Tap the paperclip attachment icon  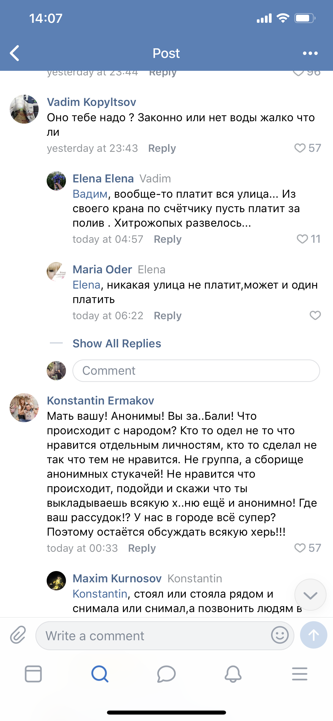click(x=18, y=635)
